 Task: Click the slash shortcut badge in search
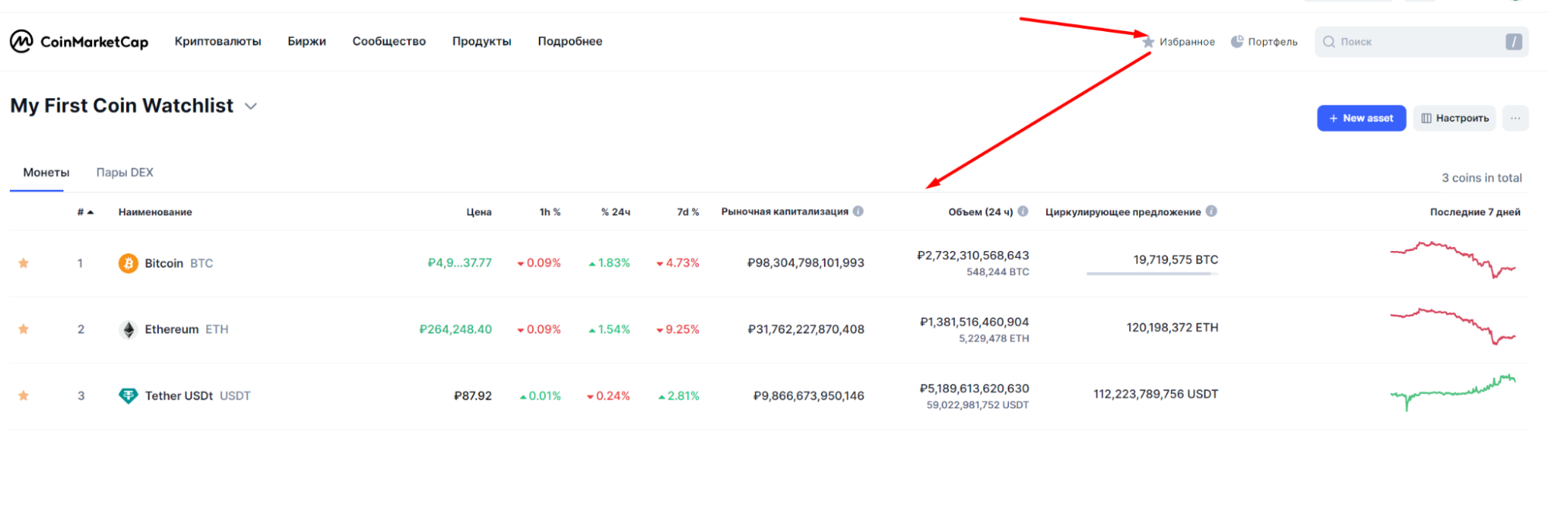pyautogui.click(x=1513, y=42)
